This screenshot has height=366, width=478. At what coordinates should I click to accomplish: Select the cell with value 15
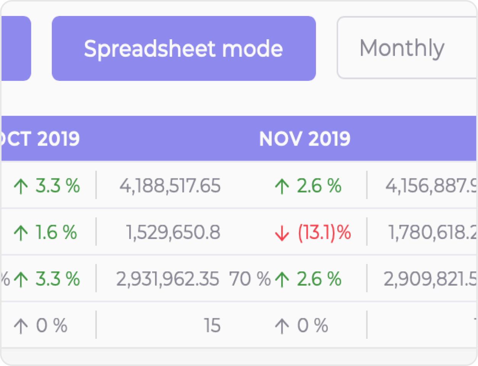point(212,326)
